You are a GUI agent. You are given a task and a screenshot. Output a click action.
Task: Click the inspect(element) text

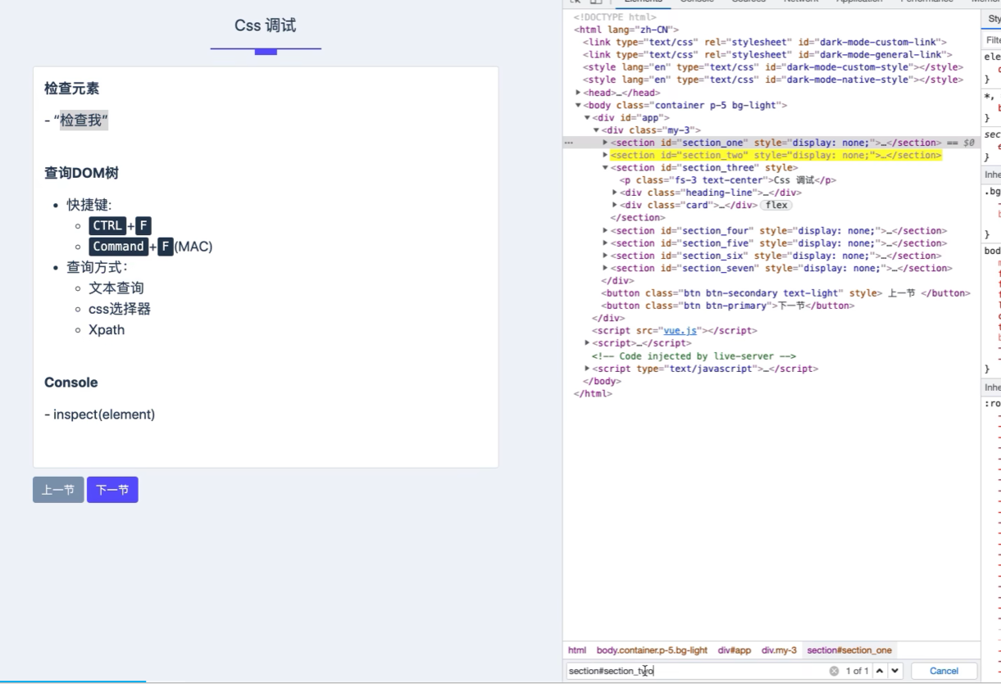104,414
